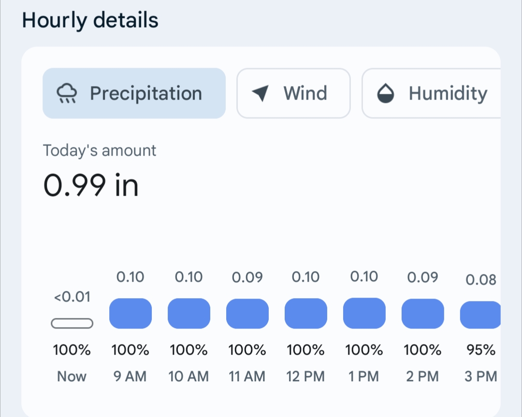
Task: Tap the 3 PM time label
Action: coord(480,376)
